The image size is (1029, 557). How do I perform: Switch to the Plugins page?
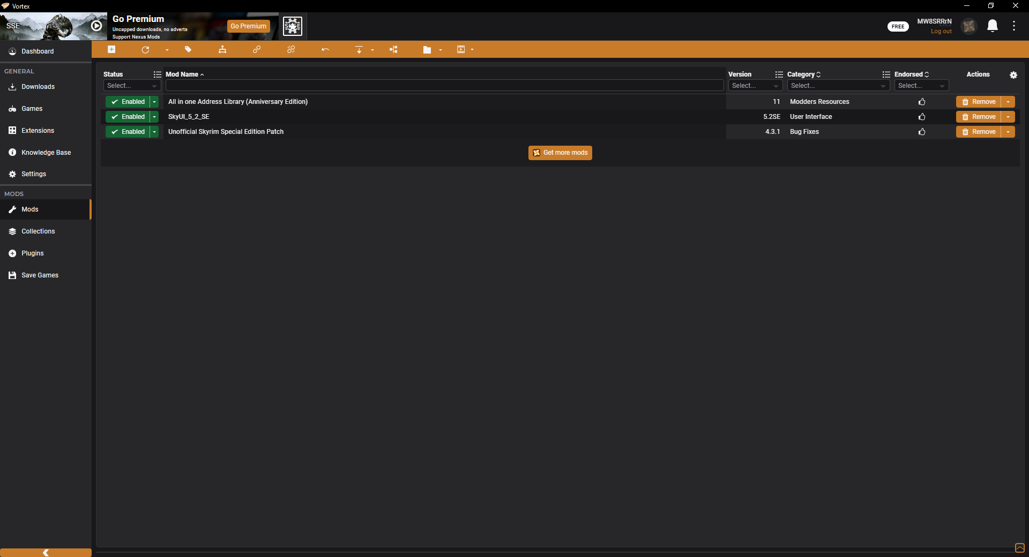(46, 253)
